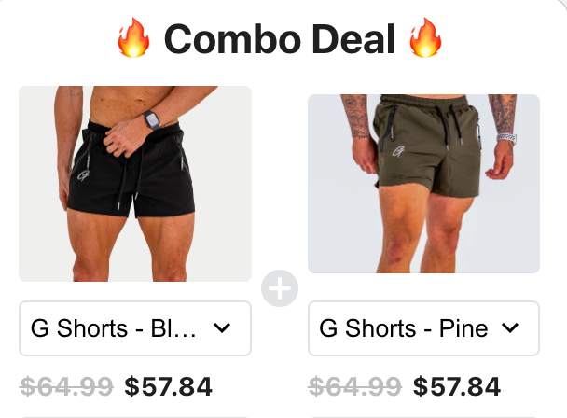Click the G logo on the pine shorts
Viewport: 567px width, 418px height.
(x=398, y=151)
